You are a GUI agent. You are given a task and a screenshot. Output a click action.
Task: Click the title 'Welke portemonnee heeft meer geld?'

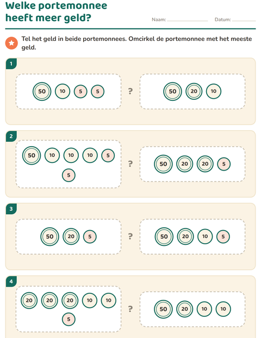(56, 11)
